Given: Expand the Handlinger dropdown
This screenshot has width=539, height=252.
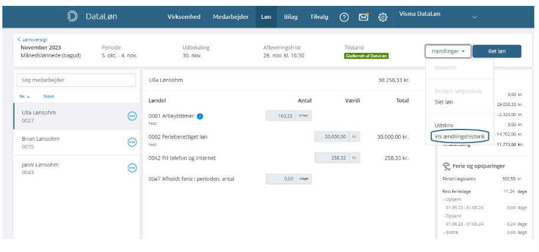Looking at the screenshot, I should pyautogui.click(x=448, y=51).
